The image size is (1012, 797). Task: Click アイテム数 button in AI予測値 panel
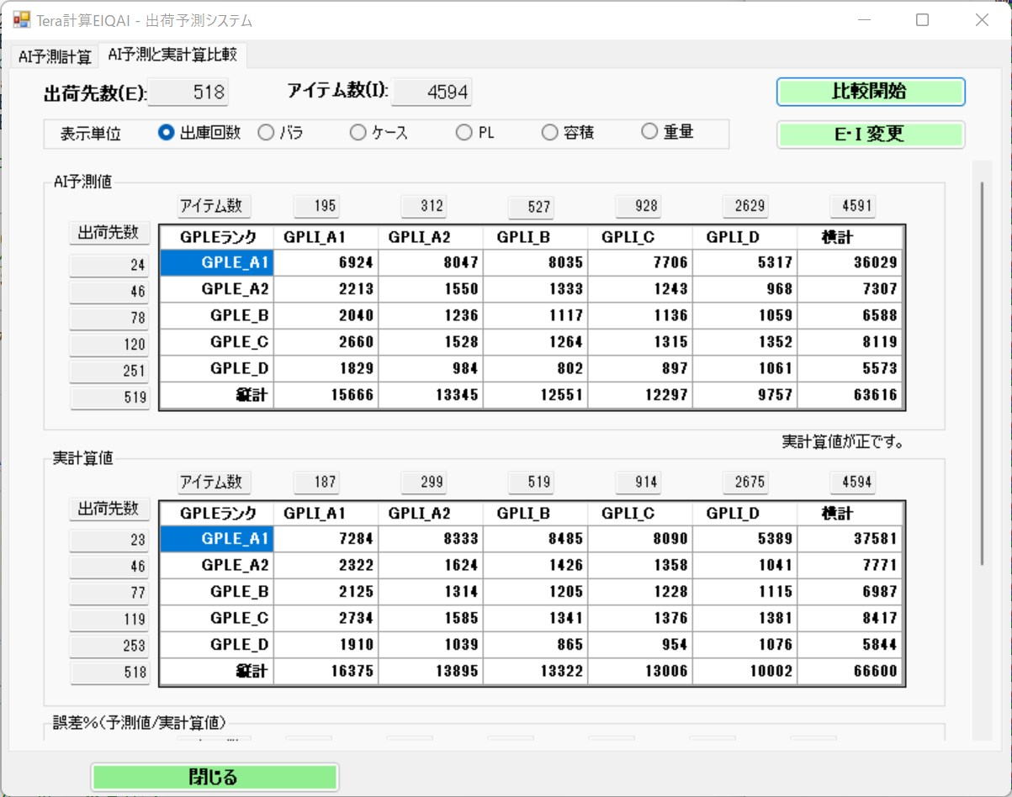tap(214, 205)
